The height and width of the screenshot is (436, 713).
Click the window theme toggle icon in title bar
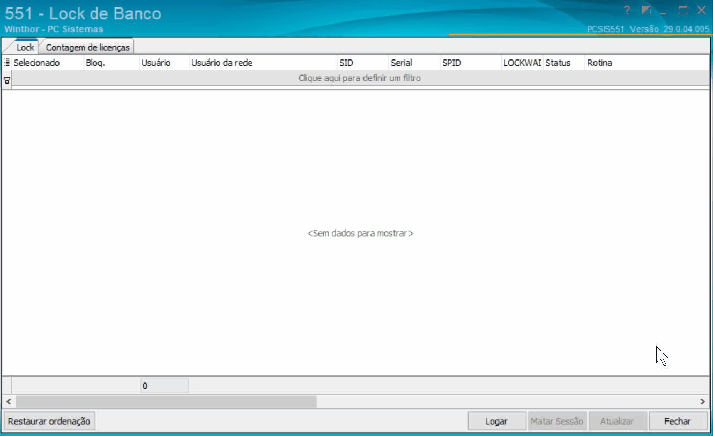pyautogui.click(x=647, y=11)
